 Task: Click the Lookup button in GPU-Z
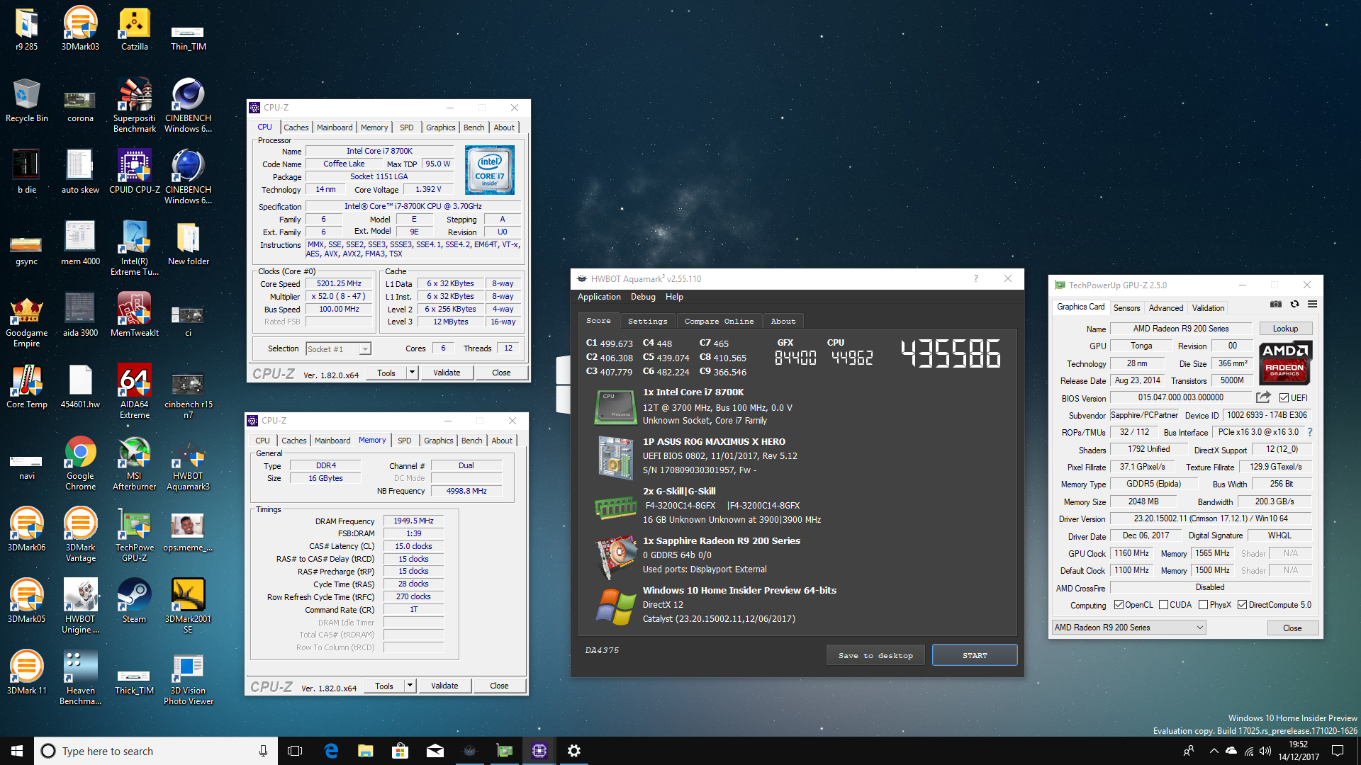pos(1285,329)
